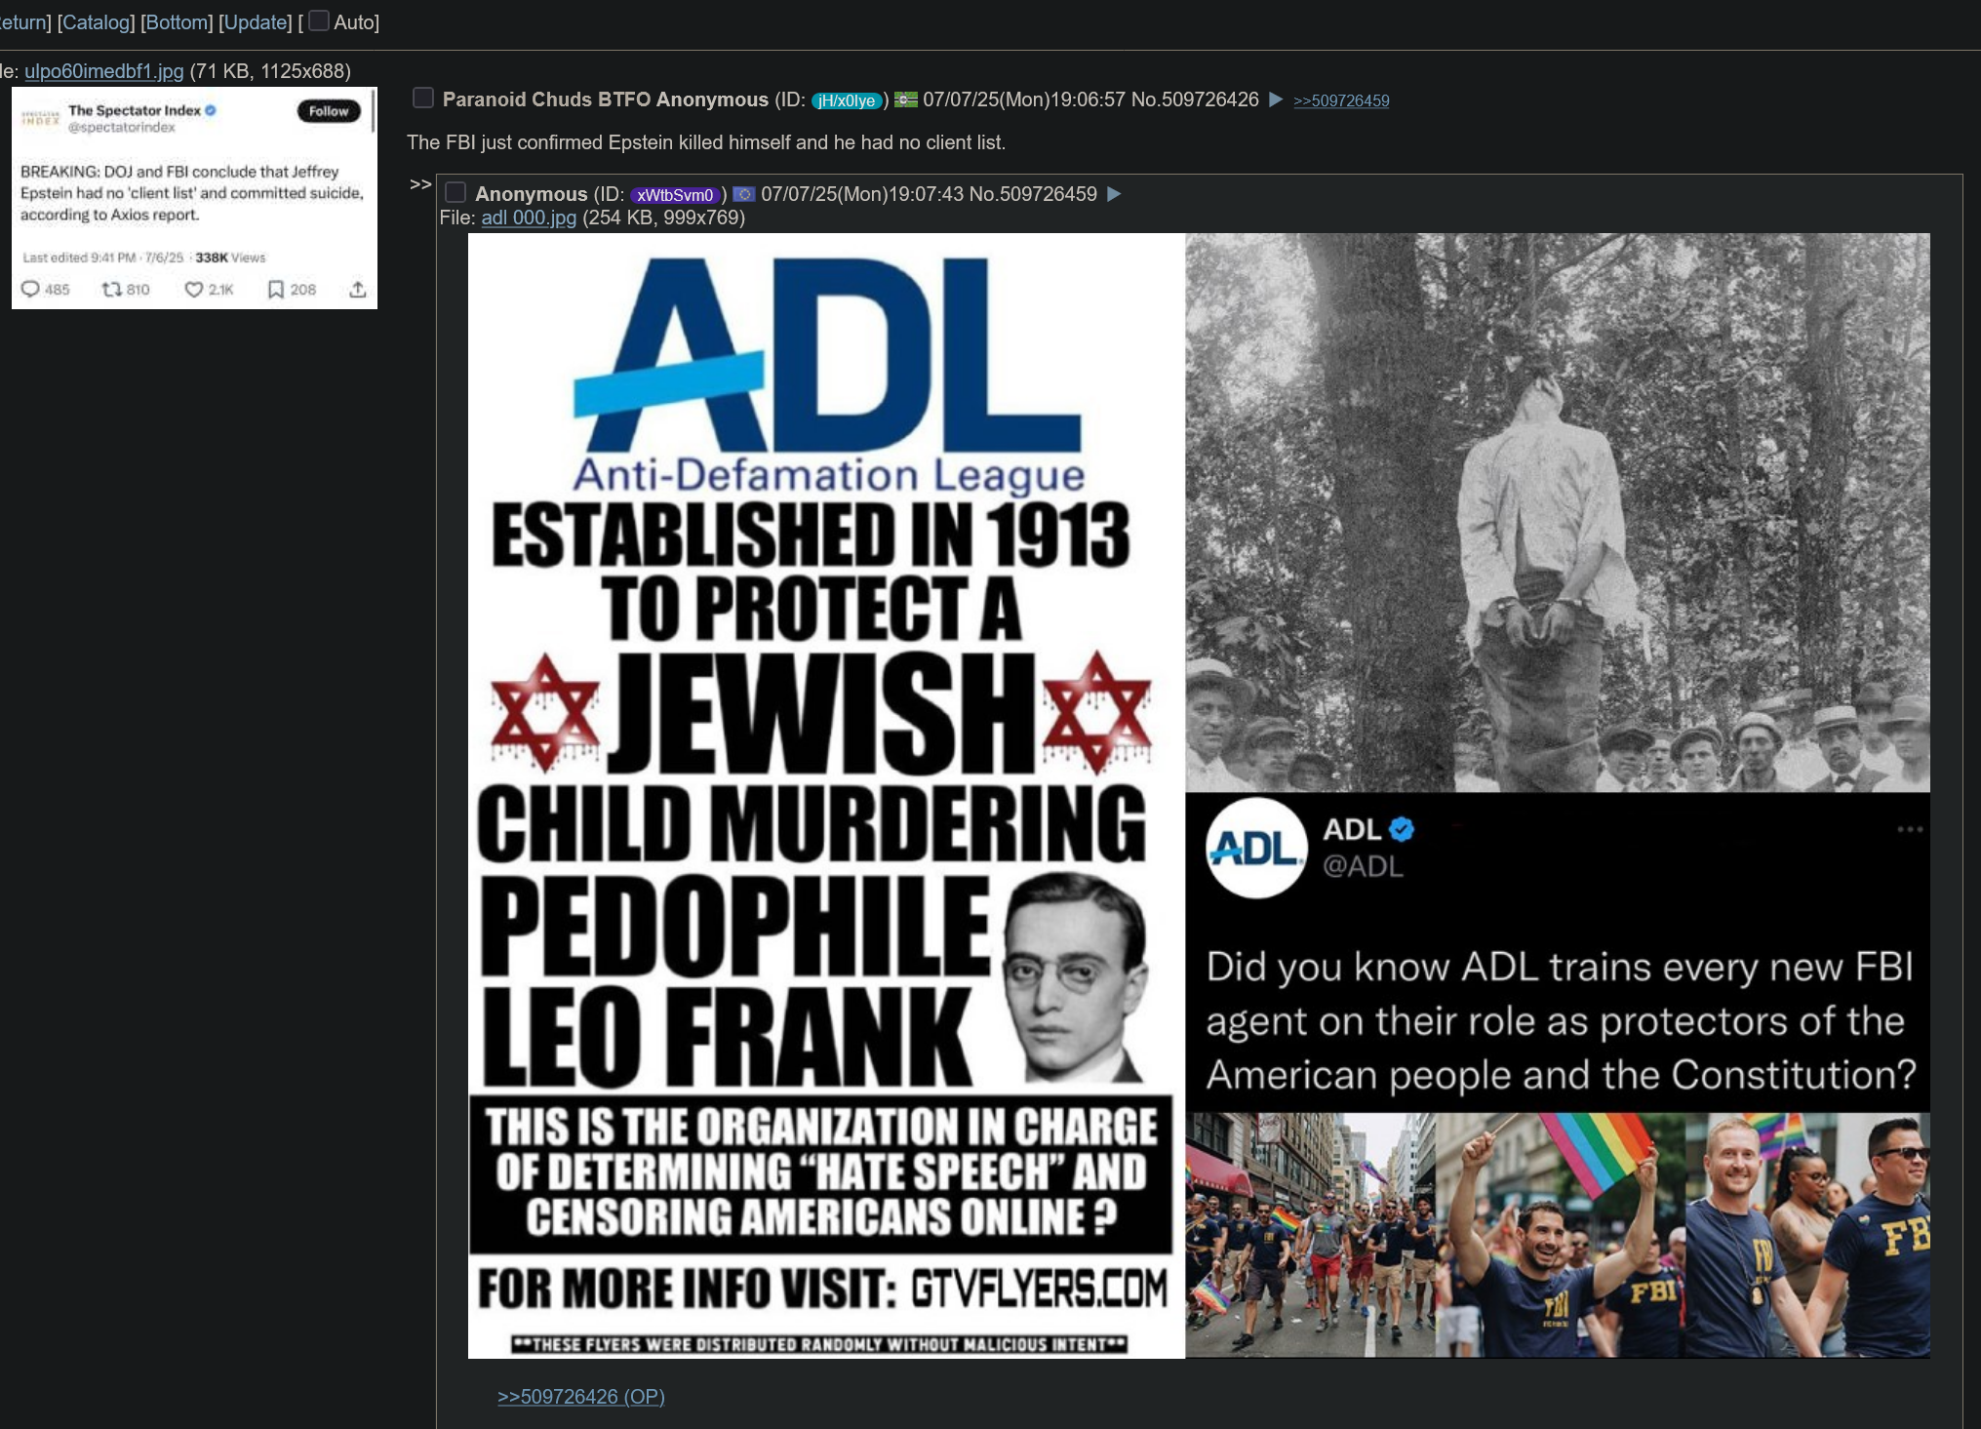Image resolution: width=1981 pixels, height=1429 pixels.
Task: Click the purple xWtbSvm0 poster ID badge
Action: click(675, 195)
